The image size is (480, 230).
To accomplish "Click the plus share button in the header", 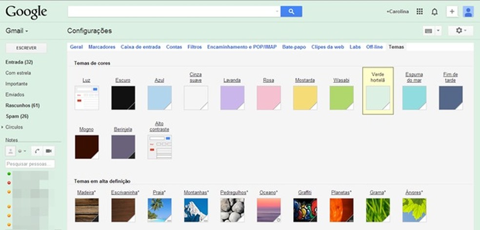I will (x=452, y=12).
